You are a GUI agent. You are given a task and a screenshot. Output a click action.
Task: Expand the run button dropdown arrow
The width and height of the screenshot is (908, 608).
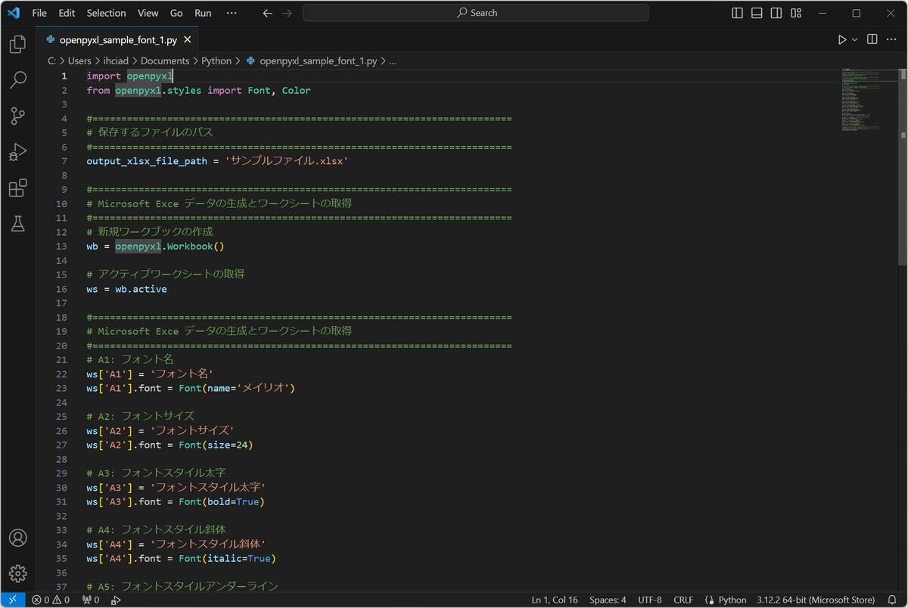coord(855,39)
